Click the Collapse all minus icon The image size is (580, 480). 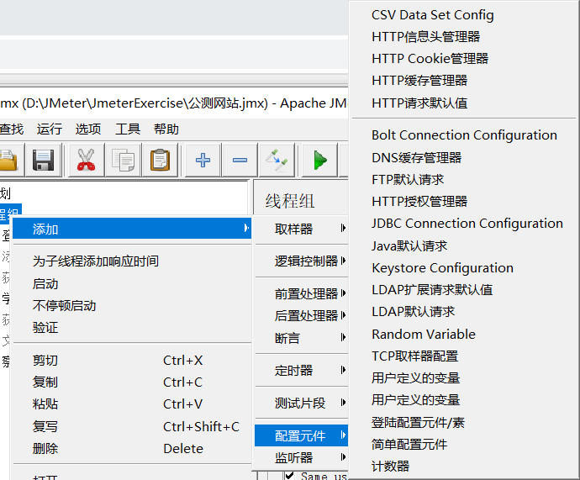[x=240, y=160]
